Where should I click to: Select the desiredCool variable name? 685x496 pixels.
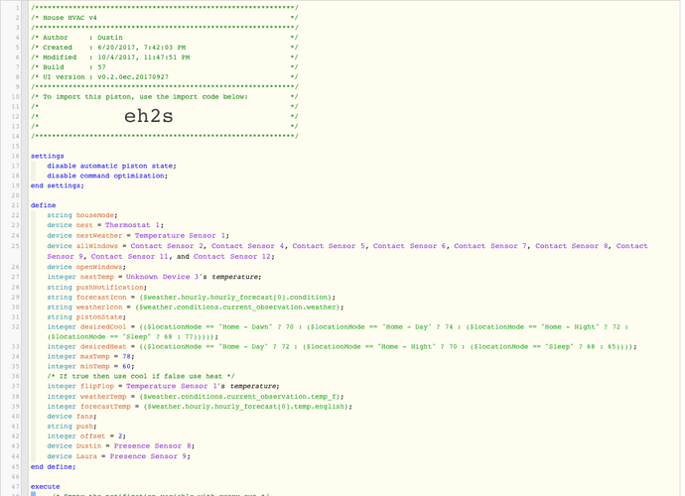click(103, 327)
